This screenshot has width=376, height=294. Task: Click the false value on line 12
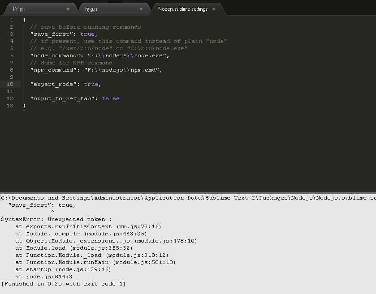click(x=111, y=98)
